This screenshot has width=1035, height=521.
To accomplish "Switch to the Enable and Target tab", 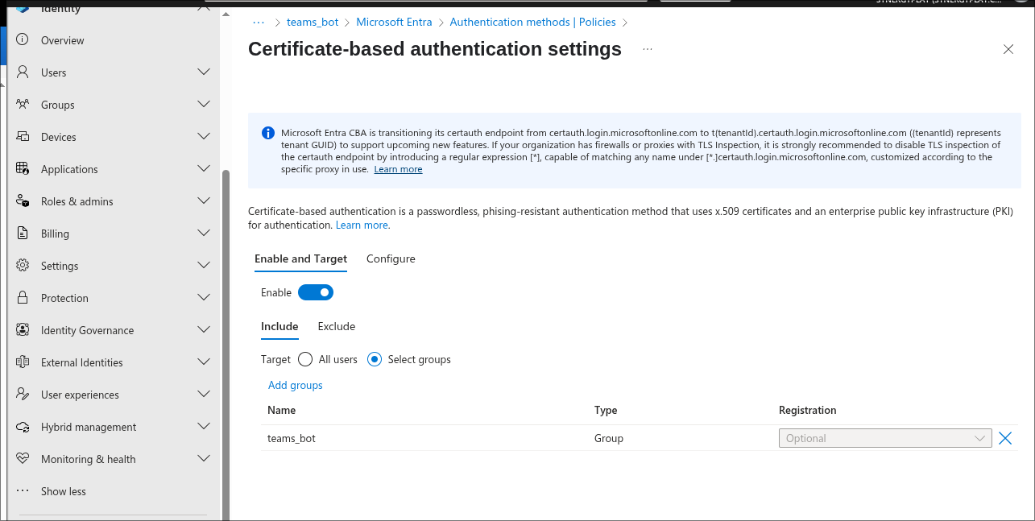I will coord(300,258).
